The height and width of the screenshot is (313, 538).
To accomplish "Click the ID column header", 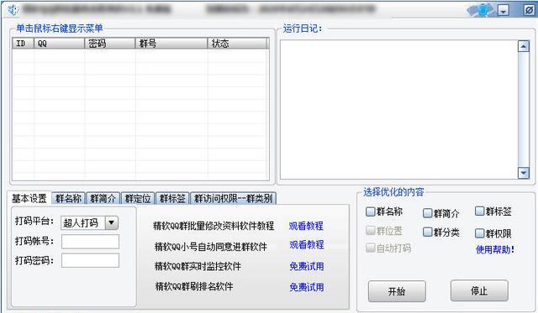I will (23, 44).
